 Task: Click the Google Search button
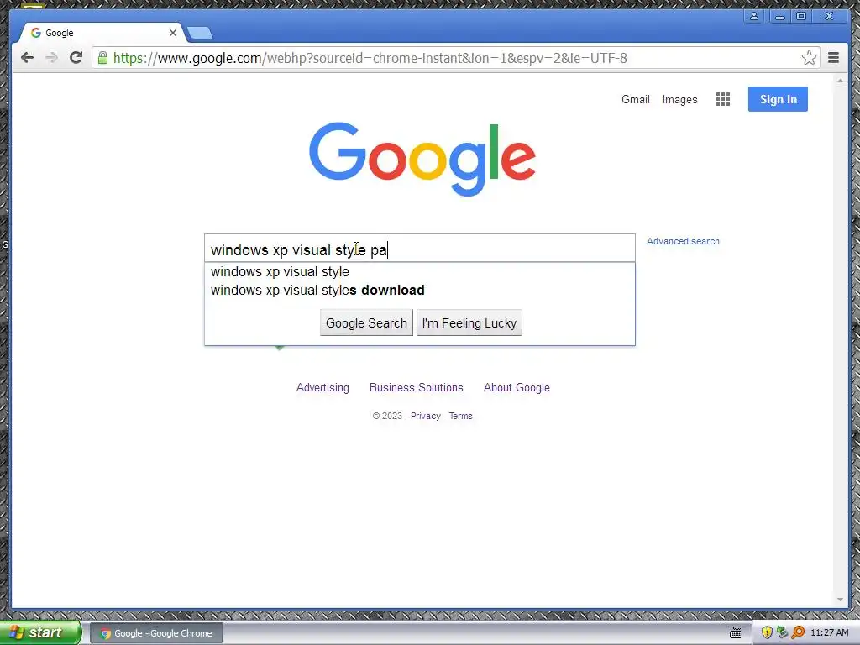(366, 323)
